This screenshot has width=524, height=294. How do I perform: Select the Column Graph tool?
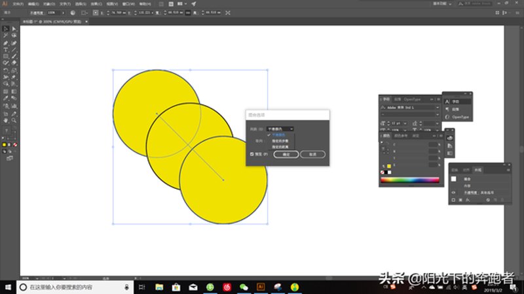(14, 106)
